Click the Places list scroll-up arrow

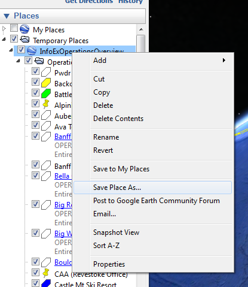click(x=141, y=29)
